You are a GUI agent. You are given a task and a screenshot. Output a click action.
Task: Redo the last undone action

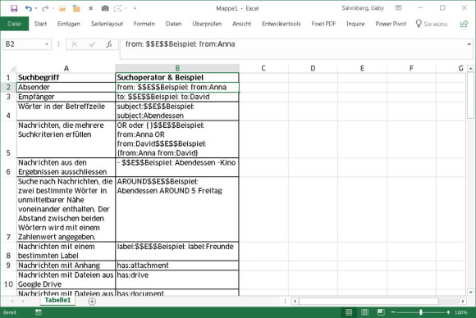[45, 8]
